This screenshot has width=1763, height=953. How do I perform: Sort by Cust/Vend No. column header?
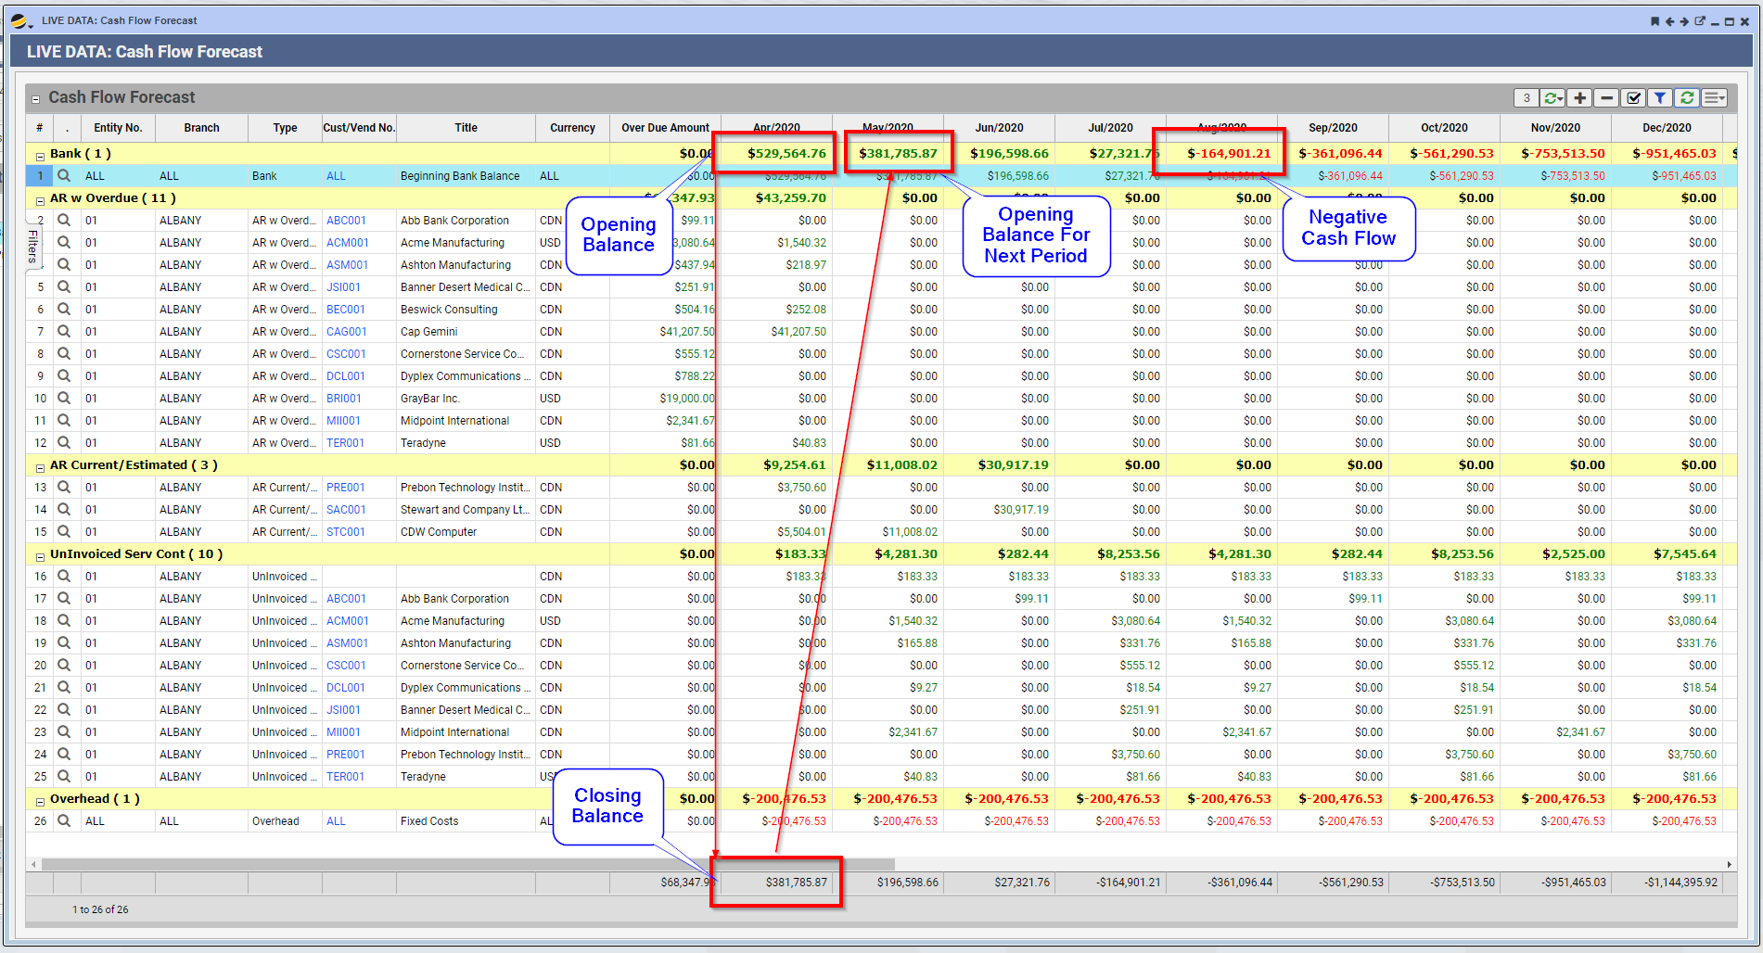[x=359, y=128]
